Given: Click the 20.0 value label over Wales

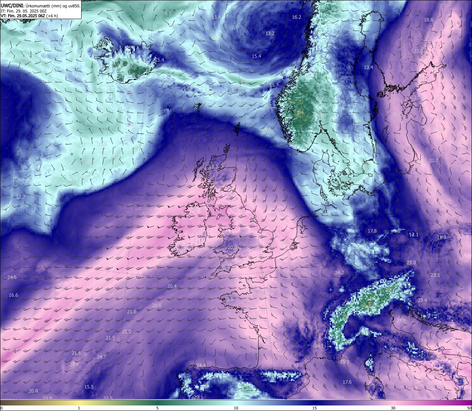Looking at the screenshot, I should pyautogui.click(x=232, y=248).
